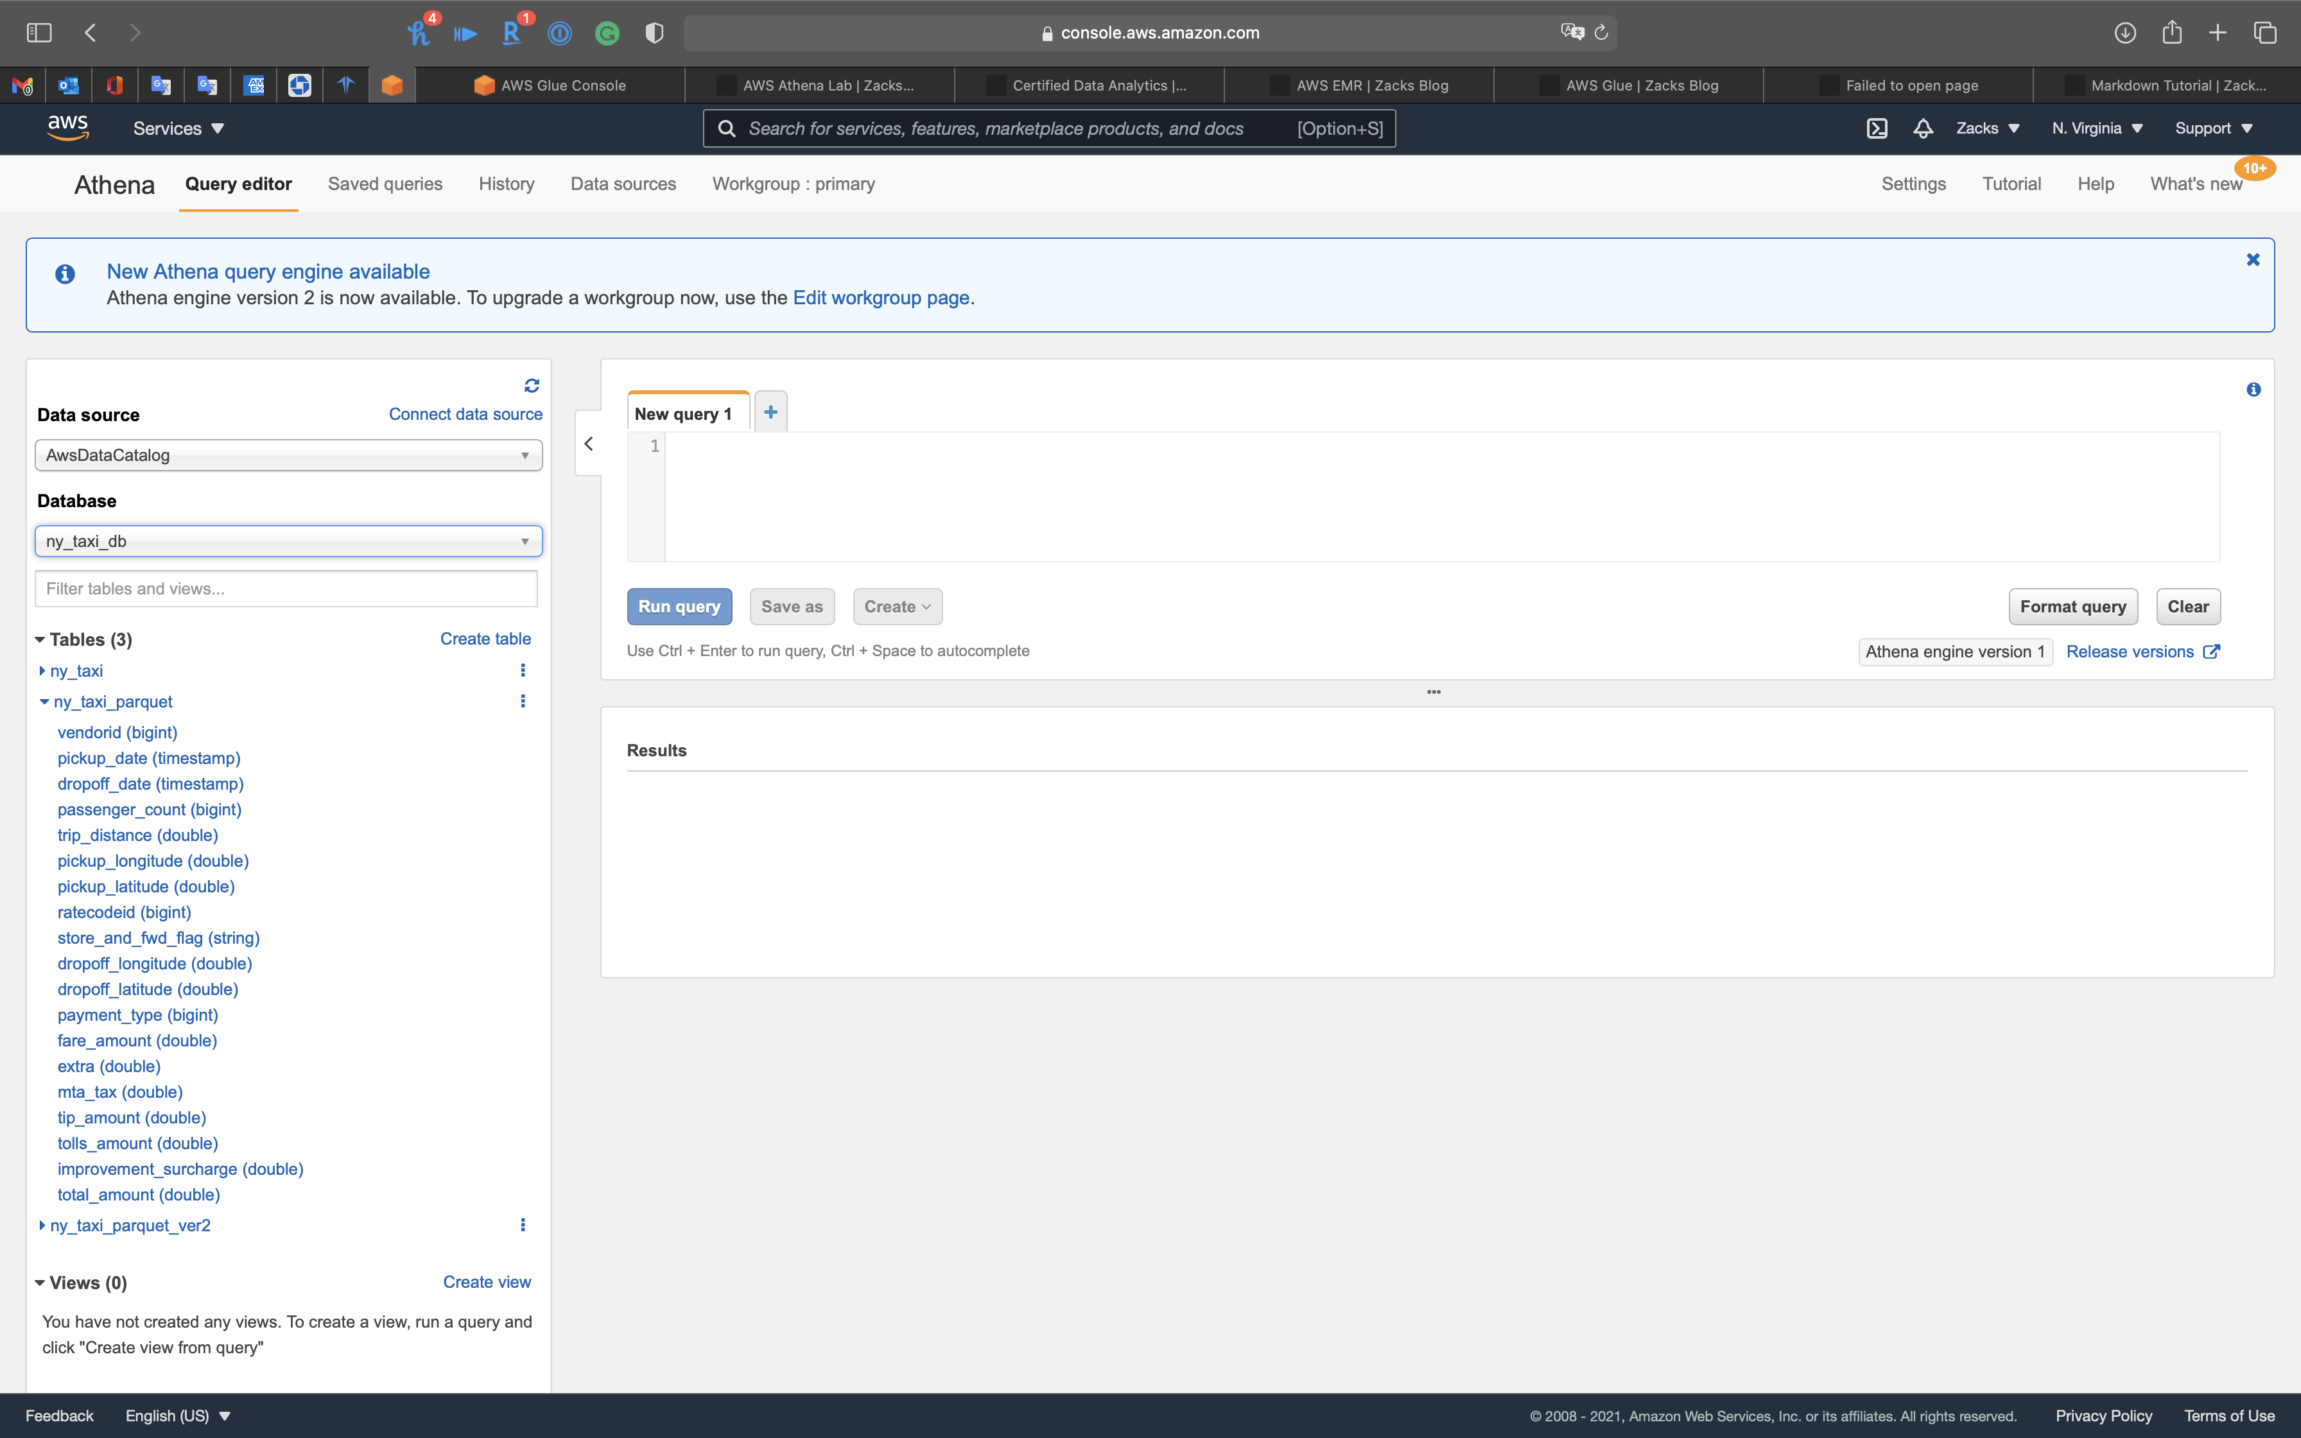Collapse the ny_taxi_parquet table tree

pos(44,702)
